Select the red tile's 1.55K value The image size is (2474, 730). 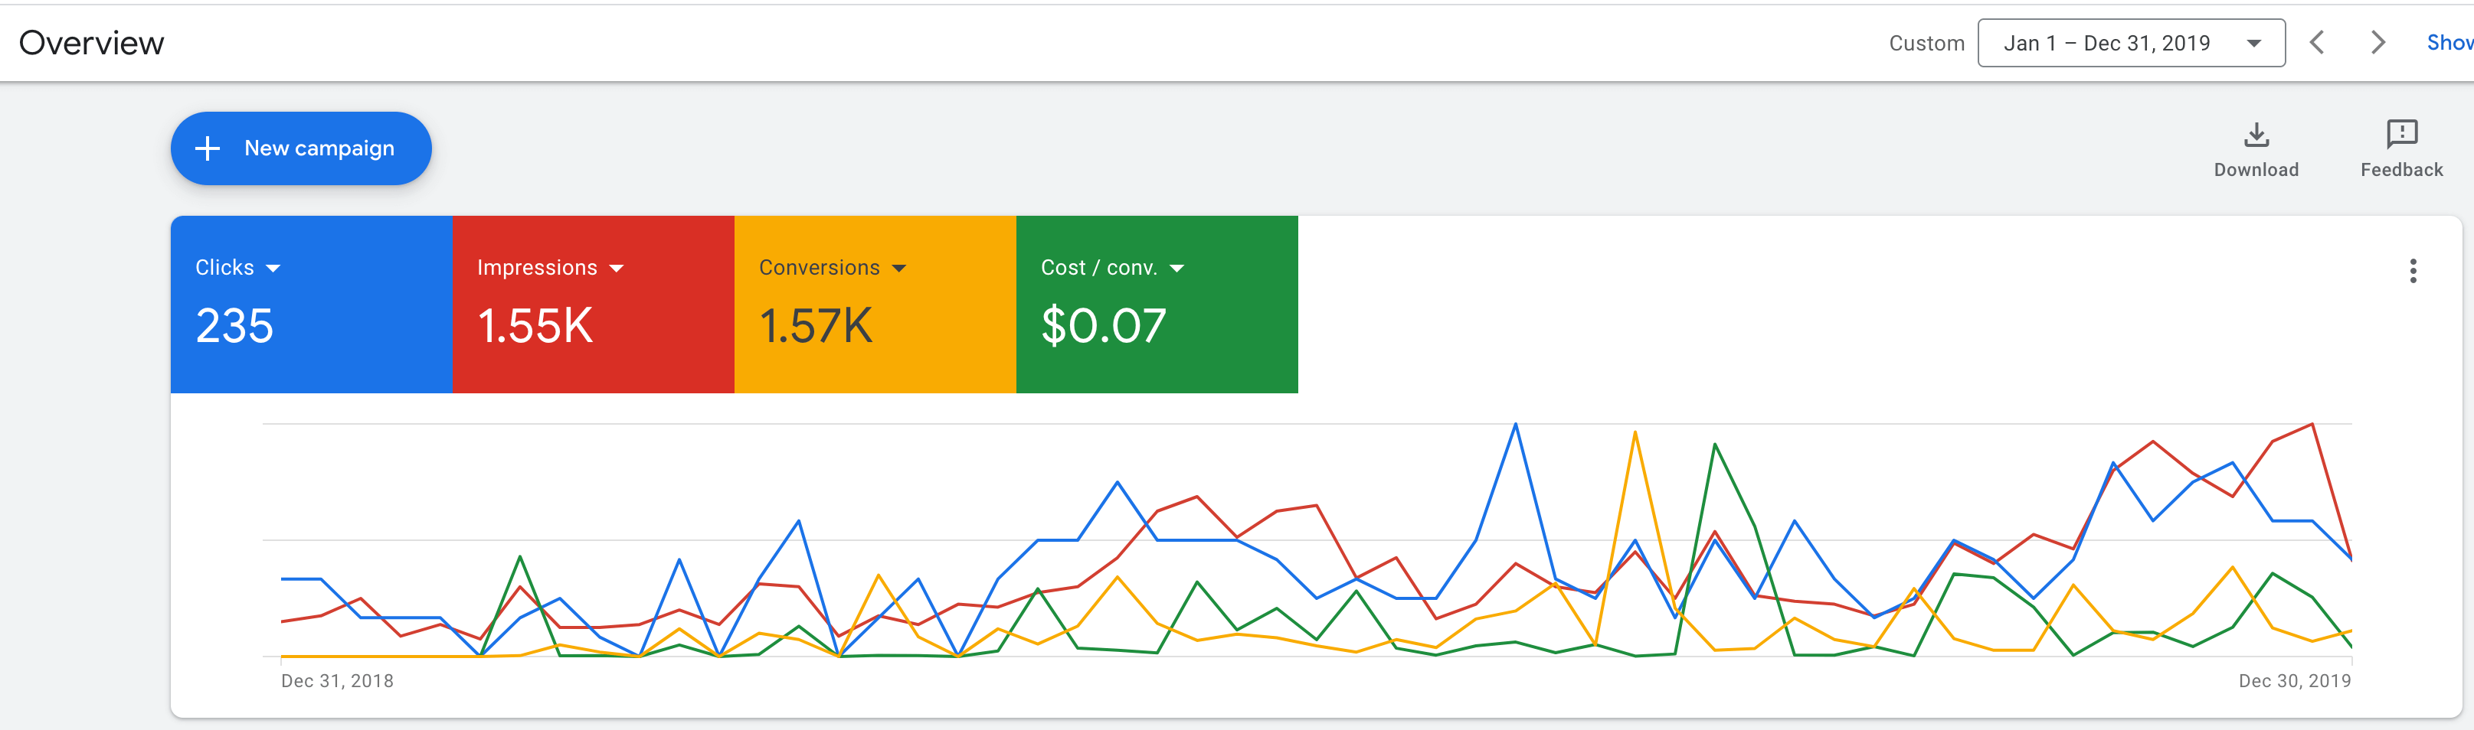tap(535, 326)
